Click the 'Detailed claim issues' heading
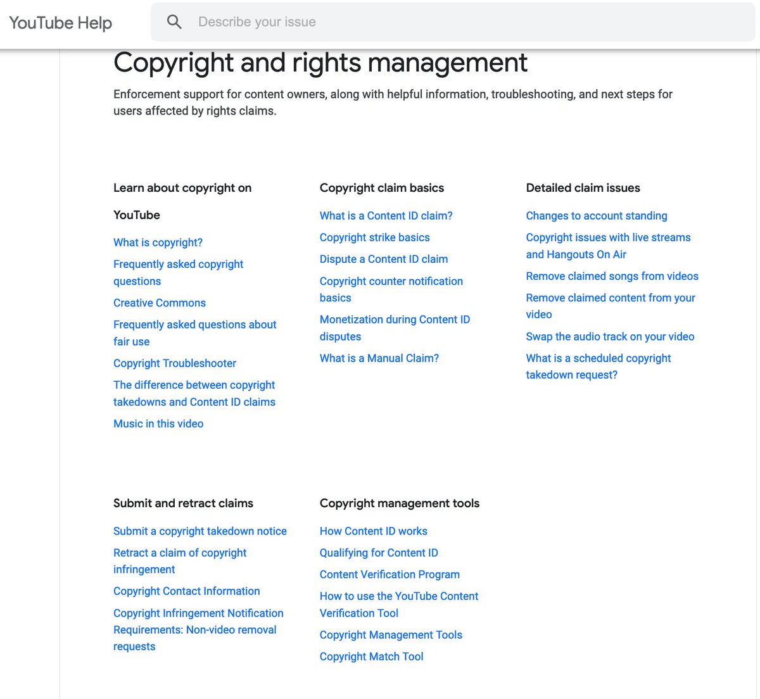Screen dimensions: 760x699 pos(583,188)
